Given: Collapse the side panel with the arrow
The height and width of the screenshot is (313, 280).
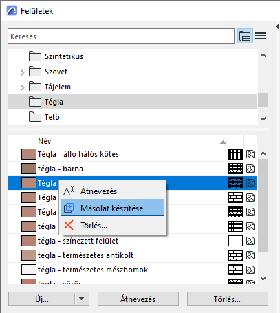Looking at the screenshot, I should point(277,26).
